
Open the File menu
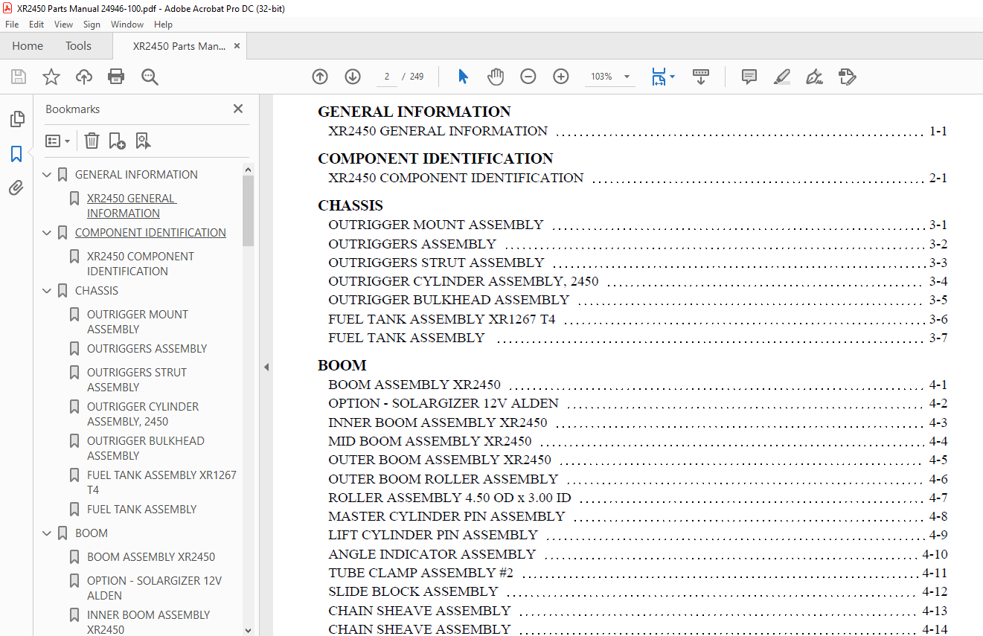pyautogui.click(x=12, y=25)
